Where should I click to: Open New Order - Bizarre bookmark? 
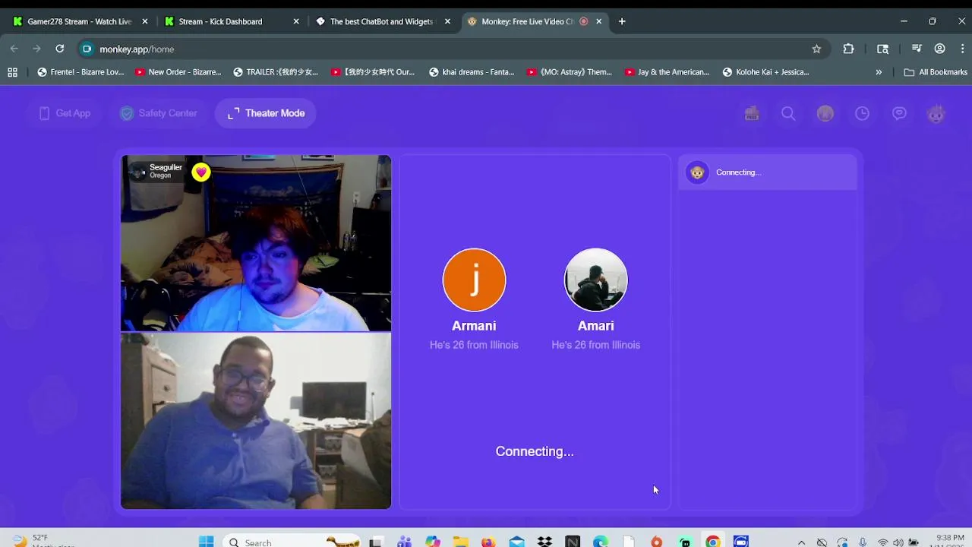tap(178, 72)
